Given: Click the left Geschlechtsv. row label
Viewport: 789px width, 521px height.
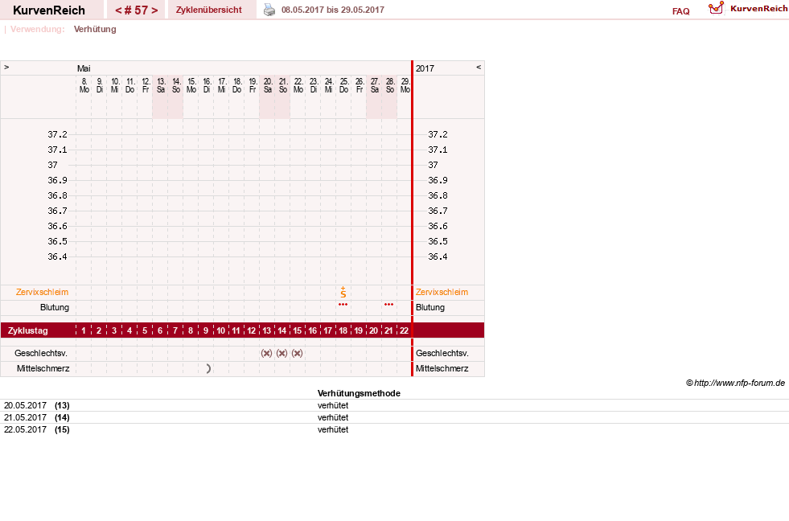Looking at the screenshot, I should click(41, 353).
